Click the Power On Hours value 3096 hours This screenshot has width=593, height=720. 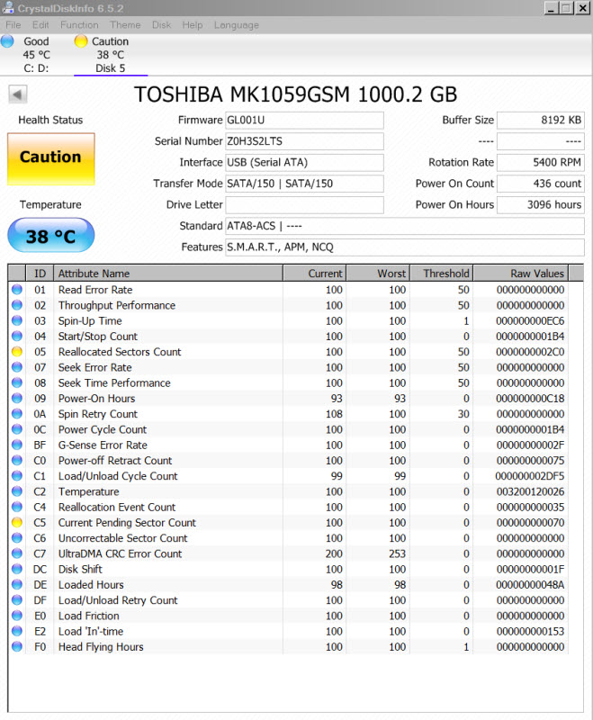click(541, 205)
